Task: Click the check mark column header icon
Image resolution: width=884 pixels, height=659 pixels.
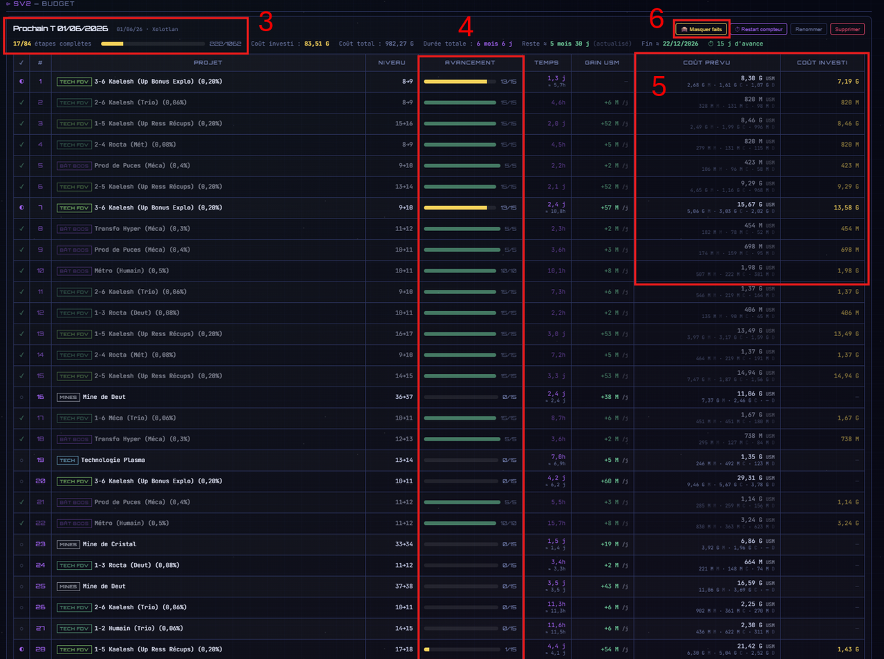Action: tap(21, 63)
